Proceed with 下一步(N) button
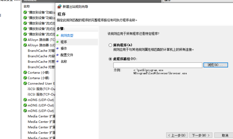Screen dimensions: 233x139 (x=201, y=135)
